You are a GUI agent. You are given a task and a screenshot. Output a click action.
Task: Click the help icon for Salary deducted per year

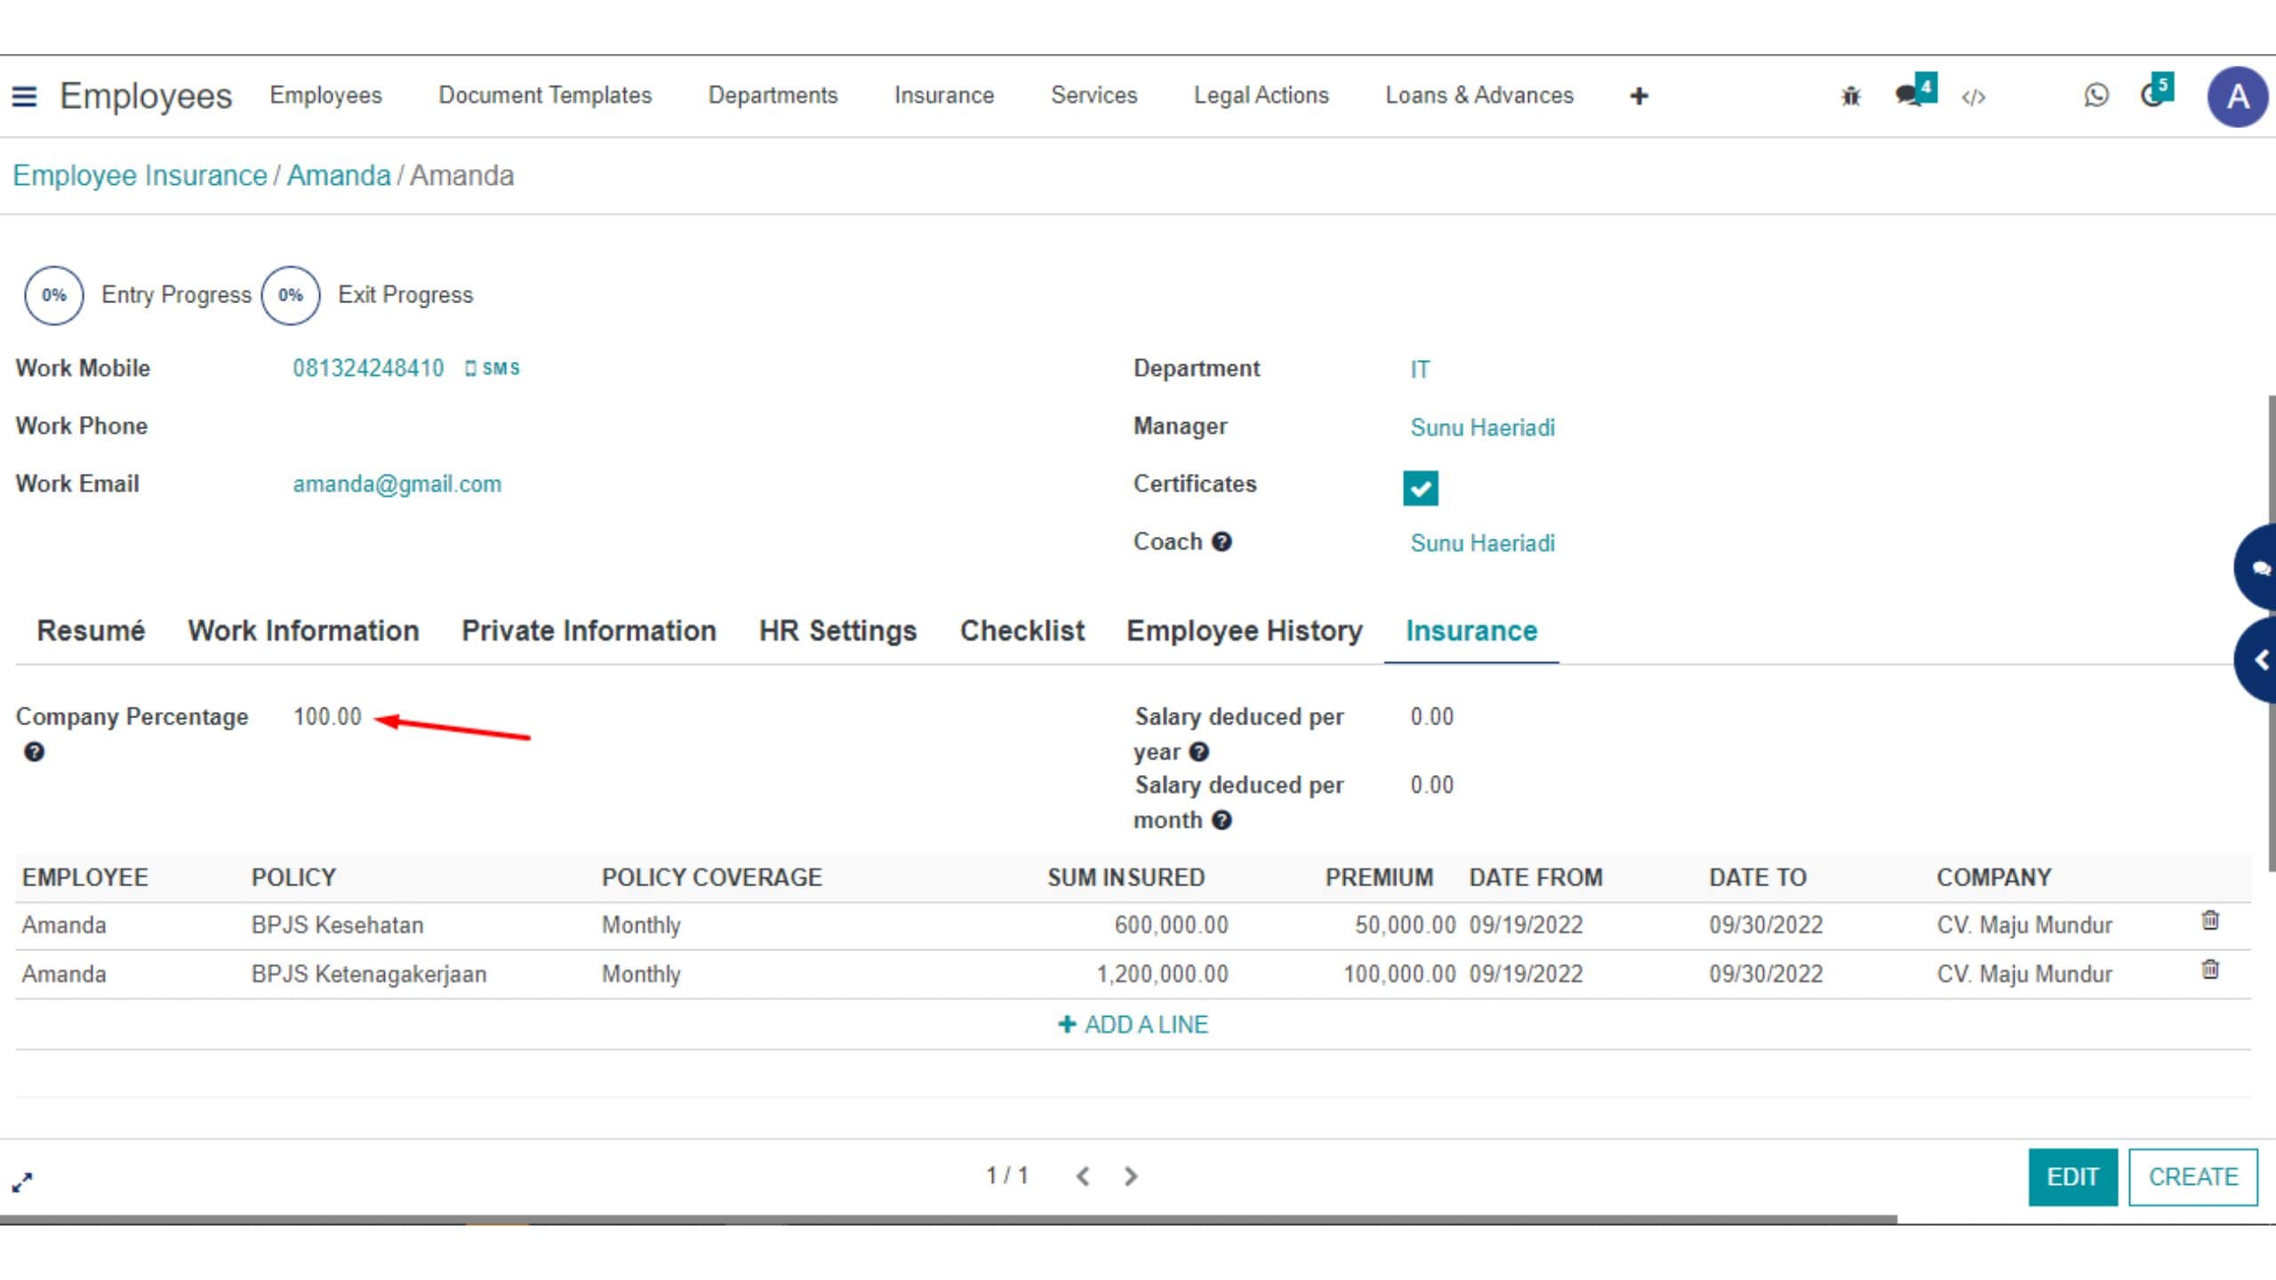(1198, 752)
